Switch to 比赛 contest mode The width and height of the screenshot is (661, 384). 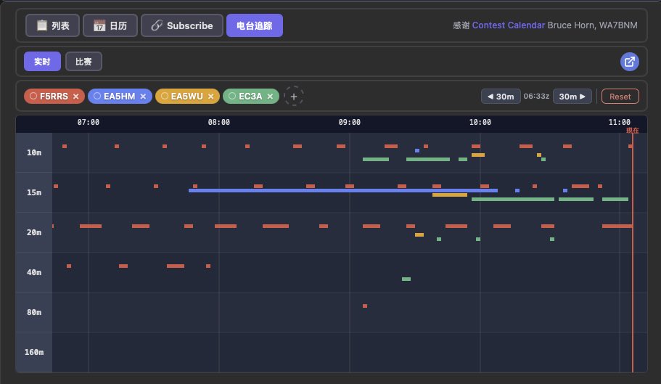pos(83,62)
